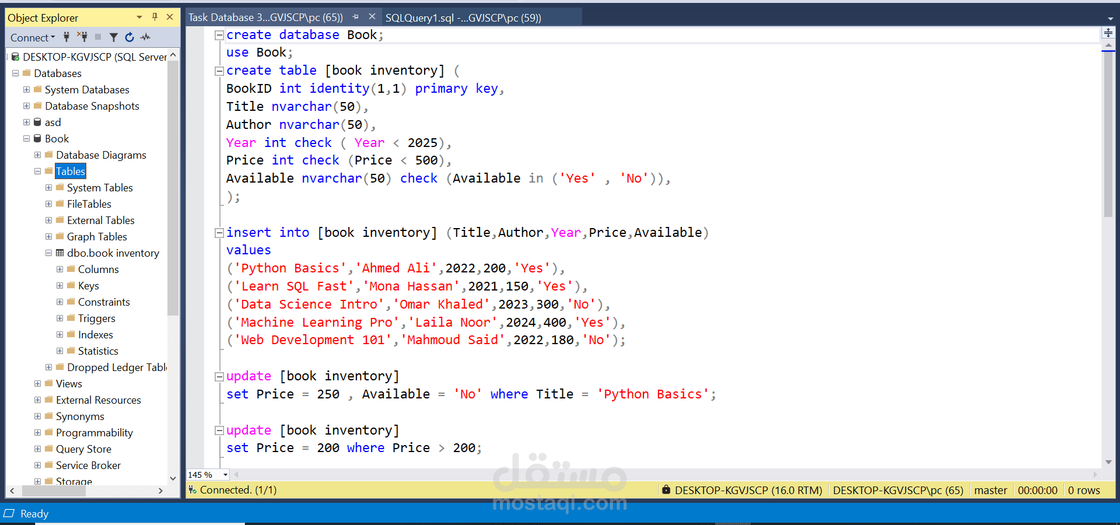Collapse the dbo.book inventory node
The height and width of the screenshot is (525, 1120).
[x=48, y=253]
